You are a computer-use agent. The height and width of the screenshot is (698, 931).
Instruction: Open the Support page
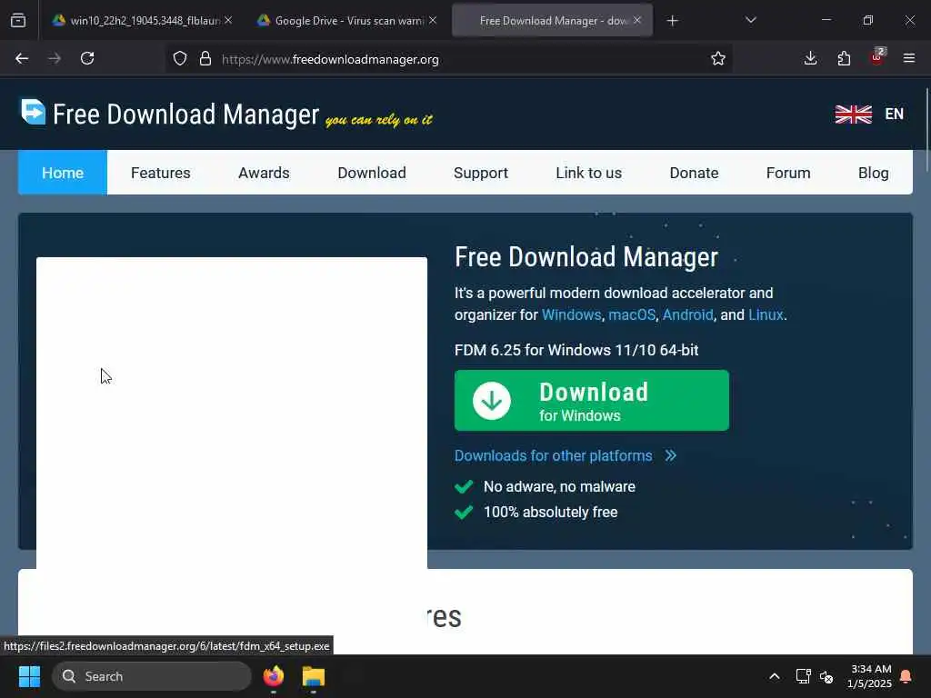481,173
